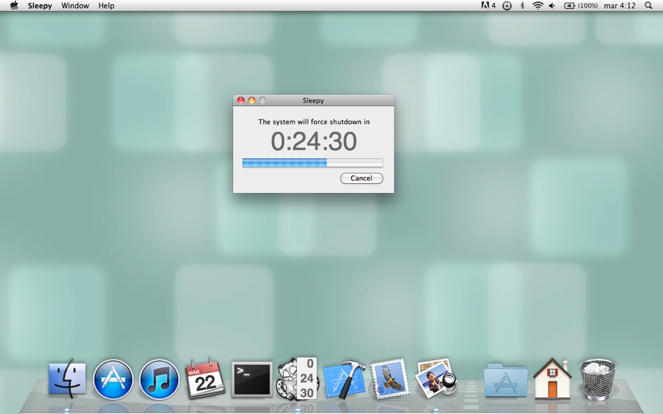
Task: Click the Adobe updater menu bar icon
Action: [x=489, y=6]
